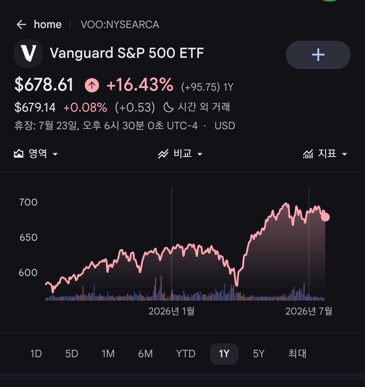Image resolution: width=365 pixels, height=387 pixels.
Task: Switch to the 1D range tab
Action: click(x=36, y=354)
